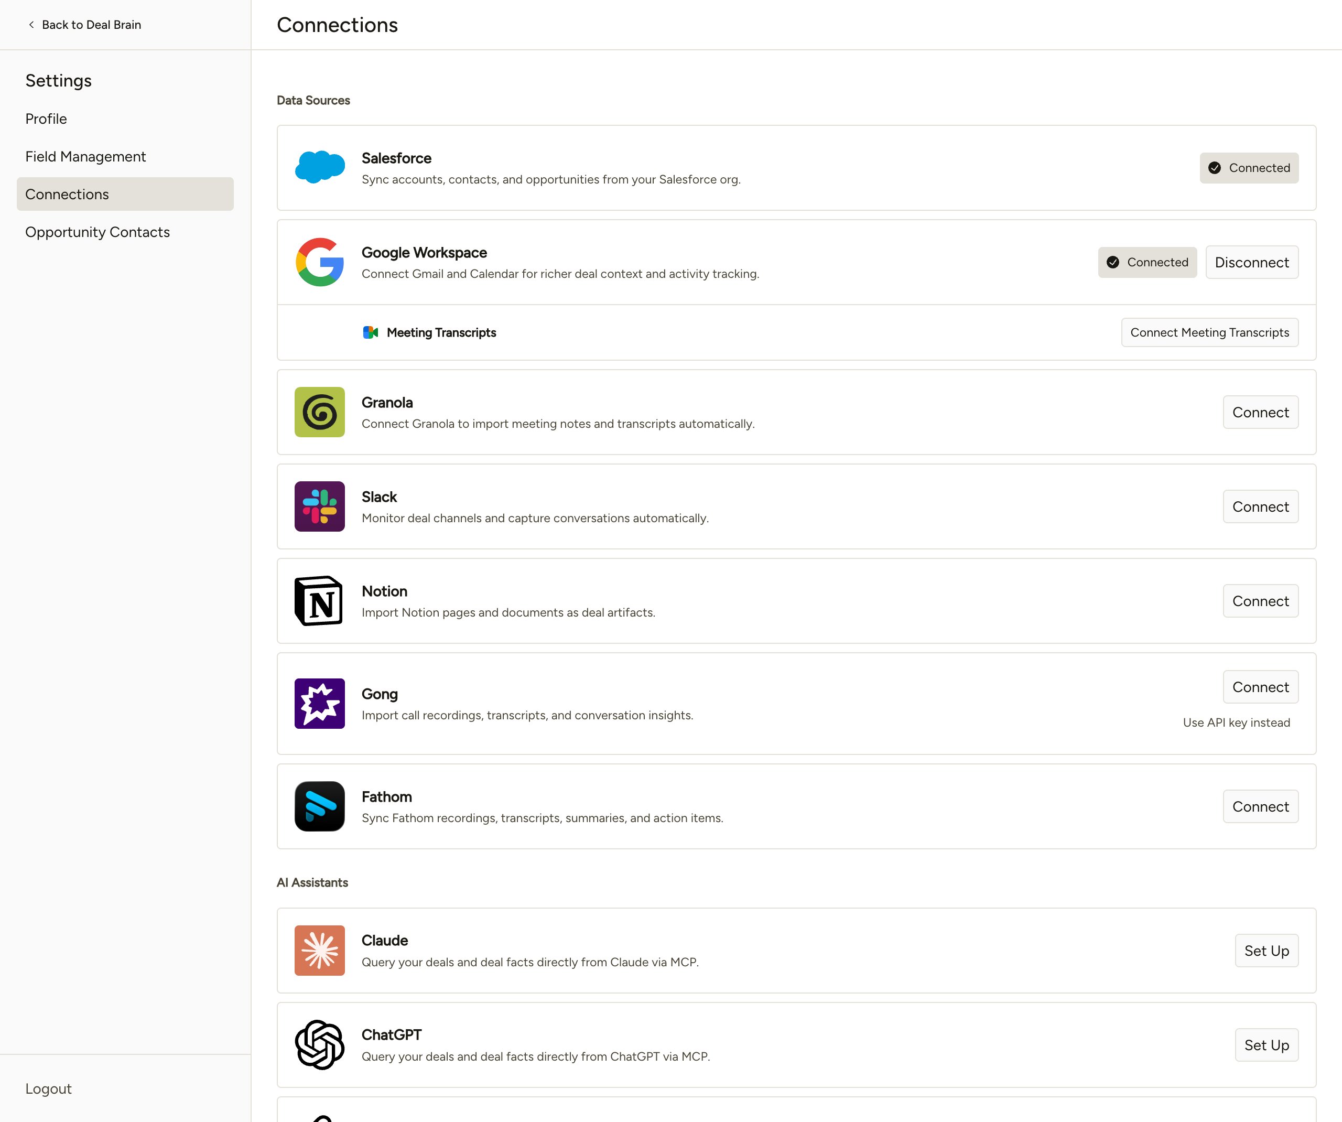Click the back chevron arrow icon
The width and height of the screenshot is (1342, 1122).
(31, 24)
